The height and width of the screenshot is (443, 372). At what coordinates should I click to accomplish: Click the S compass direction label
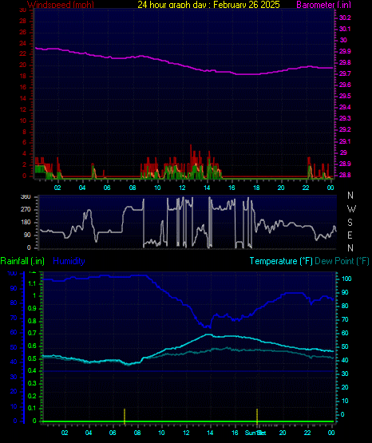pyautogui.click(x=350, y=223)
